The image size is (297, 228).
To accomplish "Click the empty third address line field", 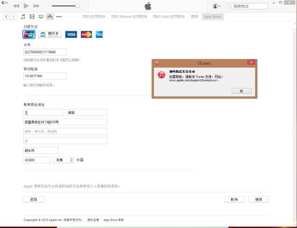I will [x=65, y=141].
